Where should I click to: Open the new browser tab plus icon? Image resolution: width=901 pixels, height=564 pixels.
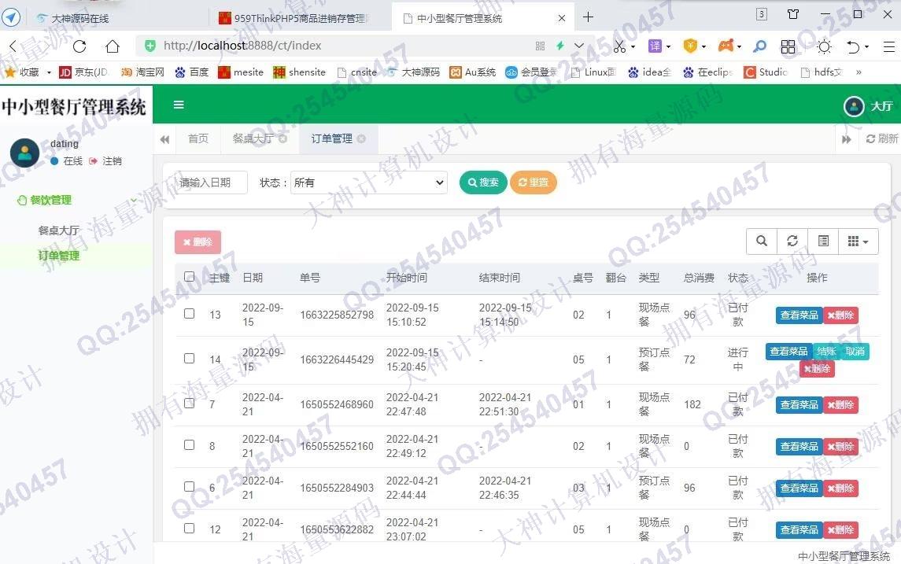tap(588, 17)
